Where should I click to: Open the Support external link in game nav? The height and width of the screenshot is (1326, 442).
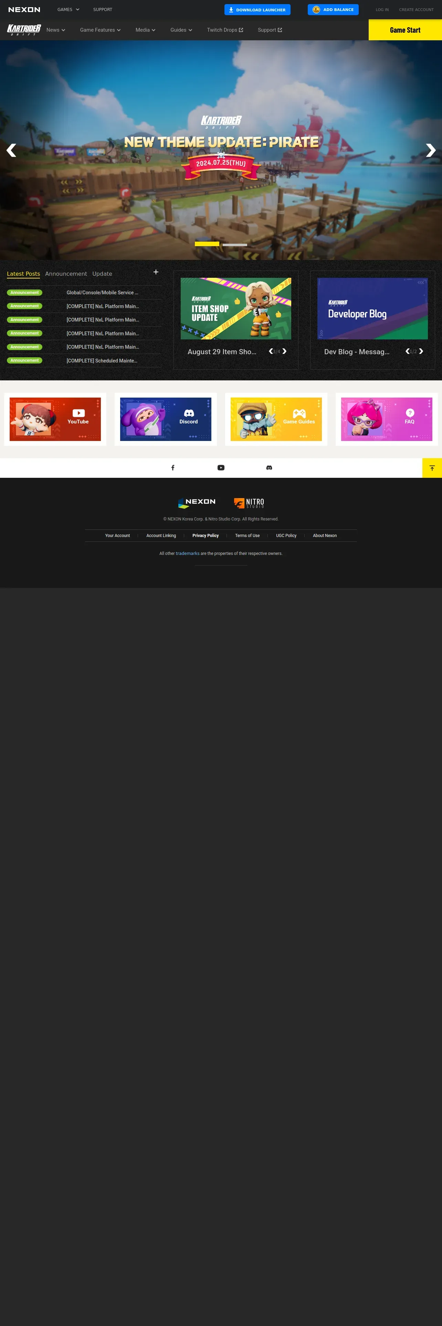click(x=270, y=30)
